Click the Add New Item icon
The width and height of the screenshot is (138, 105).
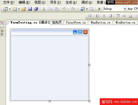(15, 9)
